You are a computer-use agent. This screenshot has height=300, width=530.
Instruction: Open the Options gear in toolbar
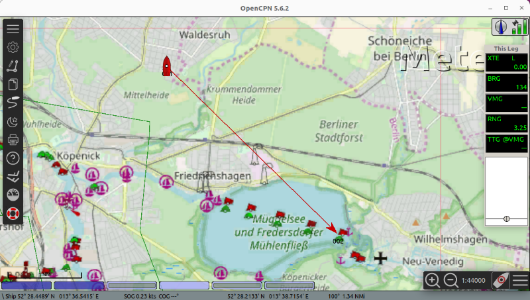(13, 47)
